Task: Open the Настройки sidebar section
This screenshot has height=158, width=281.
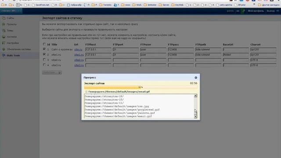Action: pyautogui.click(x=13, y=43)
